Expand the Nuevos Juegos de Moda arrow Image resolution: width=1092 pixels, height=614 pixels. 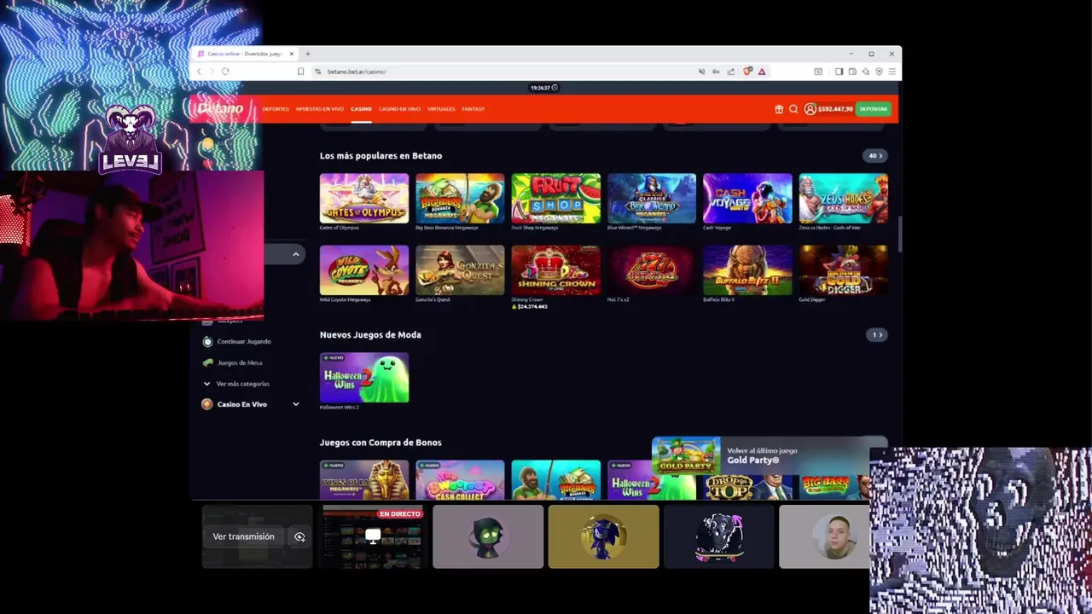[875, 335]
